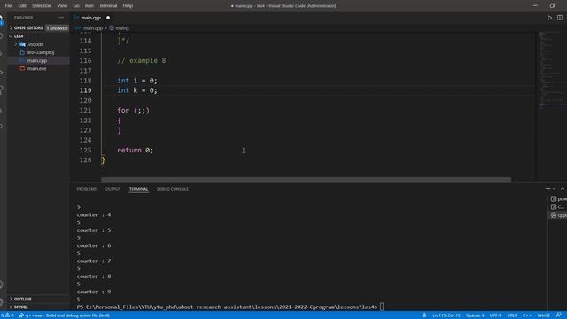Open the Run menu
The height and width of the screenshot is (319, 567).
click(89, 5)
